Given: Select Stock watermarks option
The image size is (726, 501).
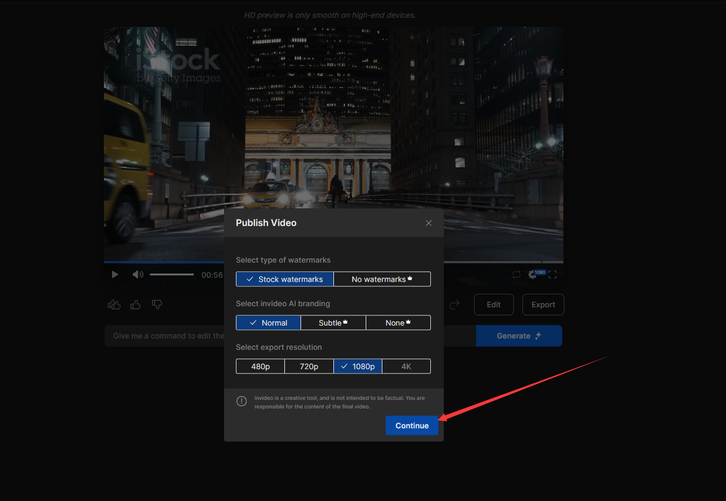Looking at the screenshot, I should click(285, 279).
